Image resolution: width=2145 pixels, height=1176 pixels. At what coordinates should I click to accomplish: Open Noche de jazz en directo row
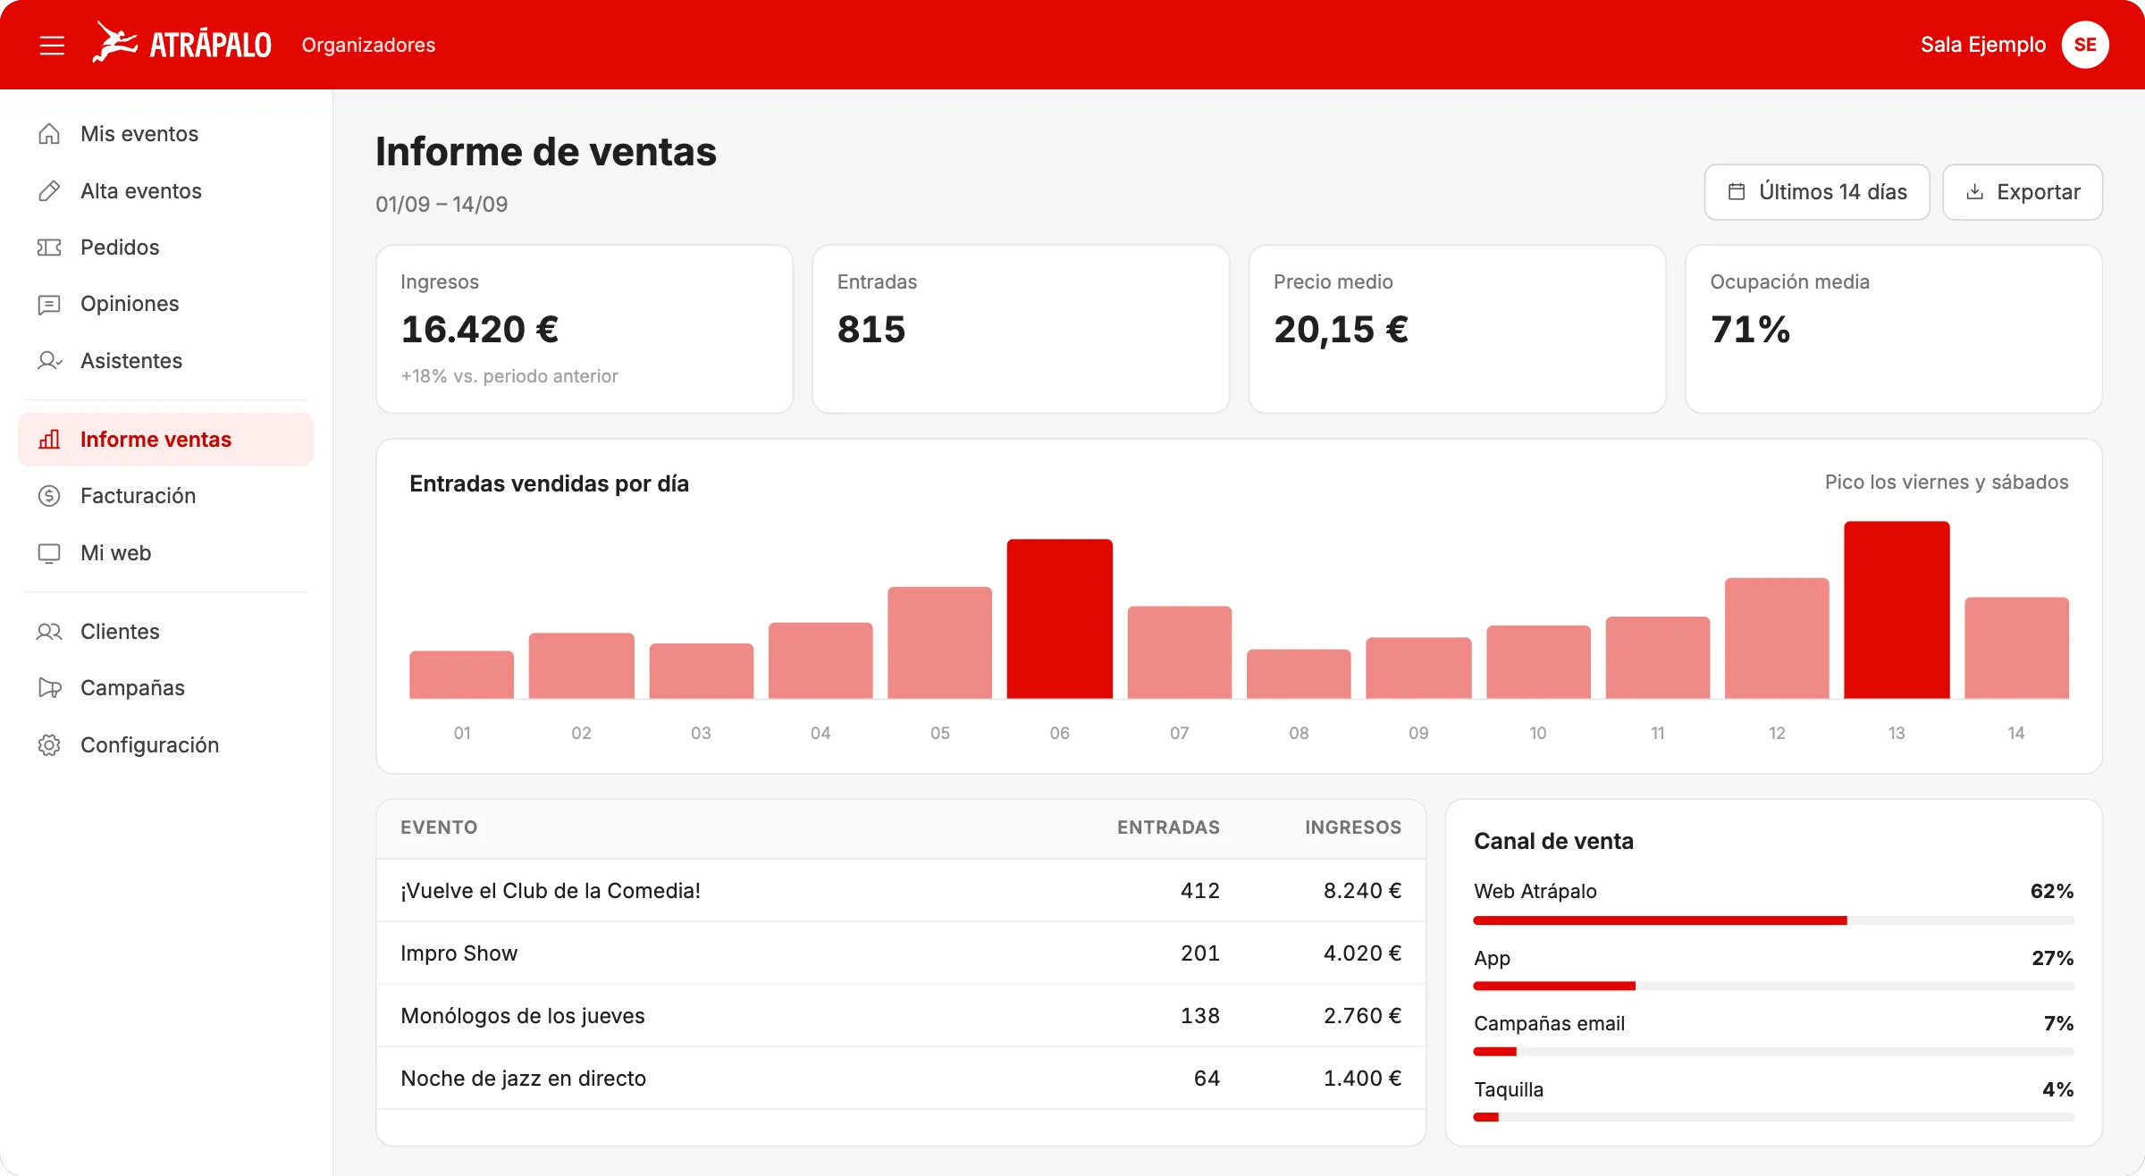pos(901,1079)
